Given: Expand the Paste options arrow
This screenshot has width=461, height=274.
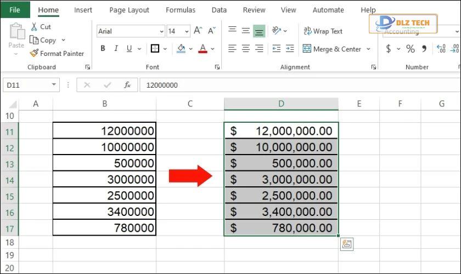Looking at the screenshot, I should click(16, 54).
